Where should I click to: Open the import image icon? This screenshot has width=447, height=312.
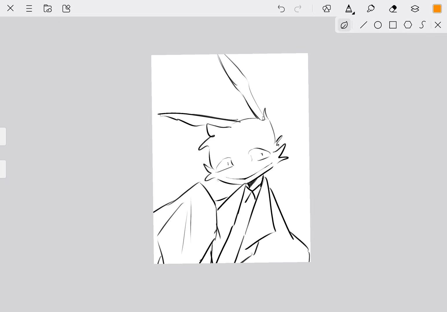tap(67, 9)
